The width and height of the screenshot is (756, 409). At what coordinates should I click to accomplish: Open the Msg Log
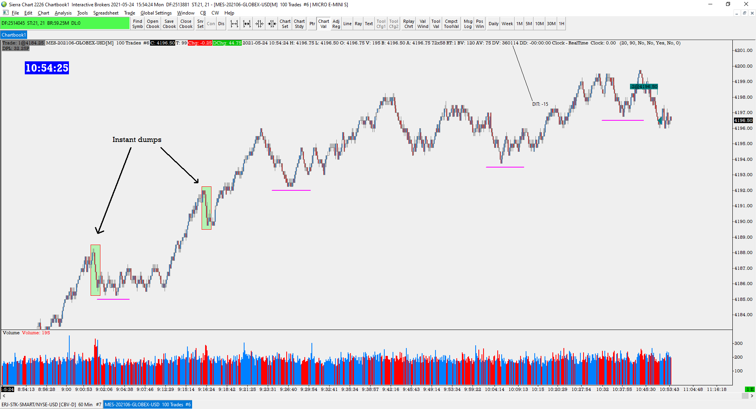(x=468, y=24)
